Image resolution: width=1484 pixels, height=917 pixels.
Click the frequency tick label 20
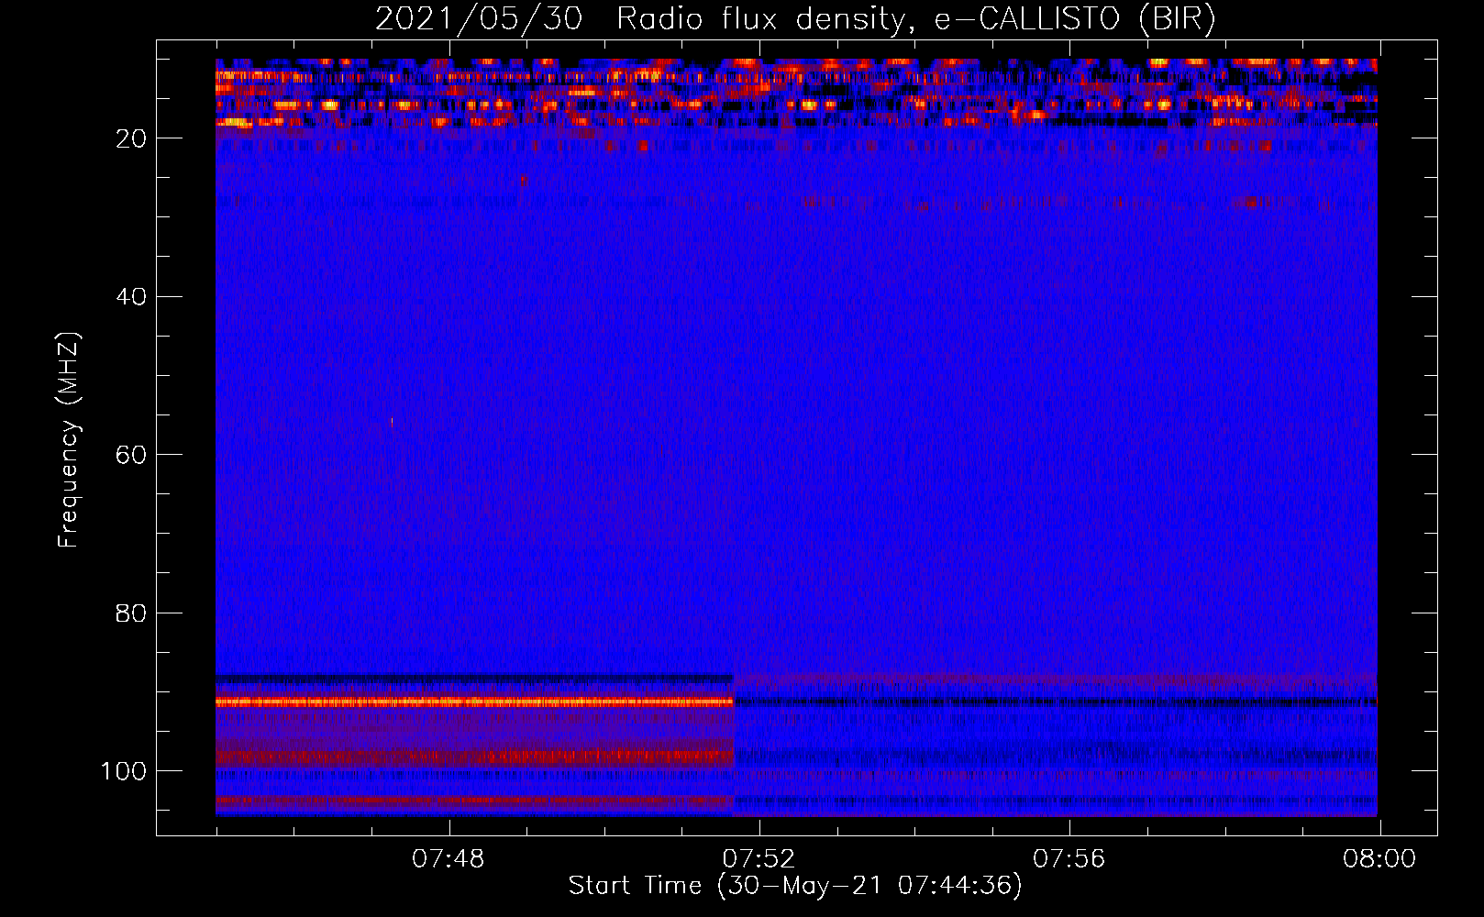pos(131,138)
